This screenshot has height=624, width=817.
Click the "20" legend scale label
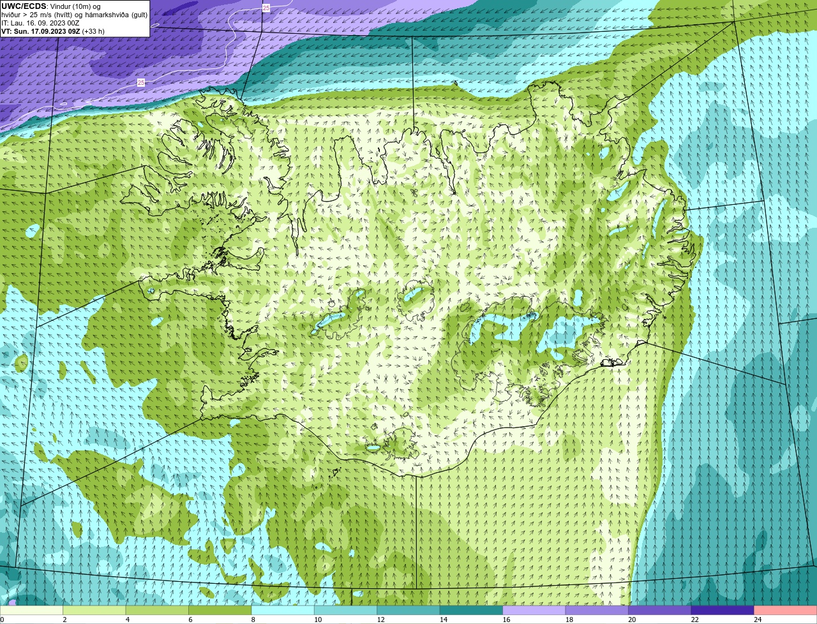(x=632, y=620)
